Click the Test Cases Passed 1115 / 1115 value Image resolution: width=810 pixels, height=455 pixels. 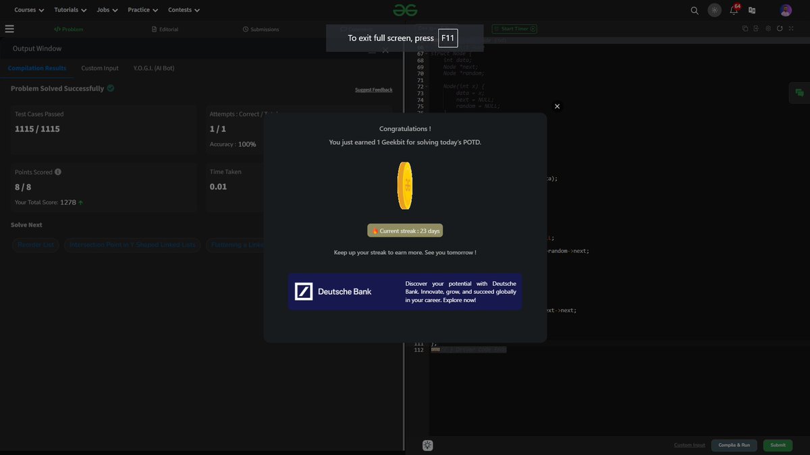coord(37,129)
